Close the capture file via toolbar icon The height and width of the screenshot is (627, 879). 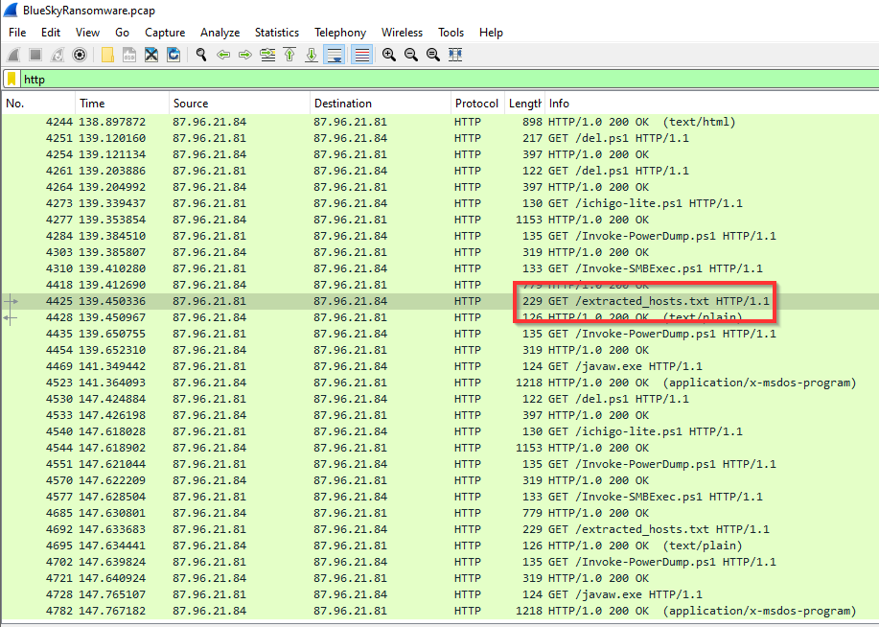[151, 55]
